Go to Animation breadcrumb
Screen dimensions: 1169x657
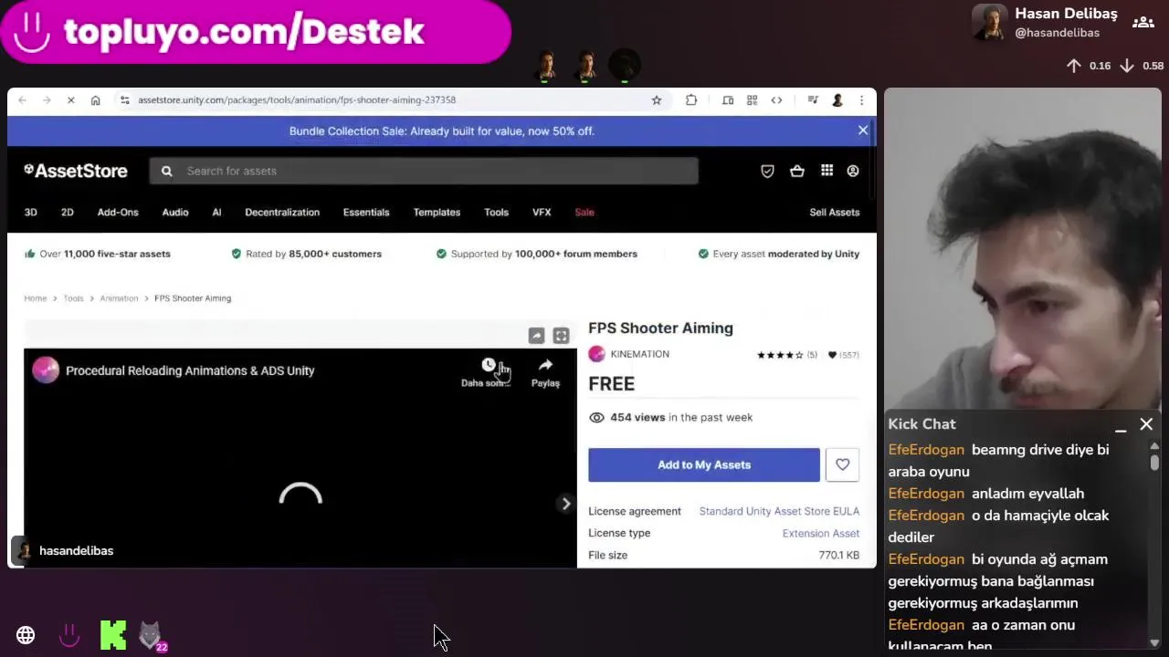pos(119,298)
